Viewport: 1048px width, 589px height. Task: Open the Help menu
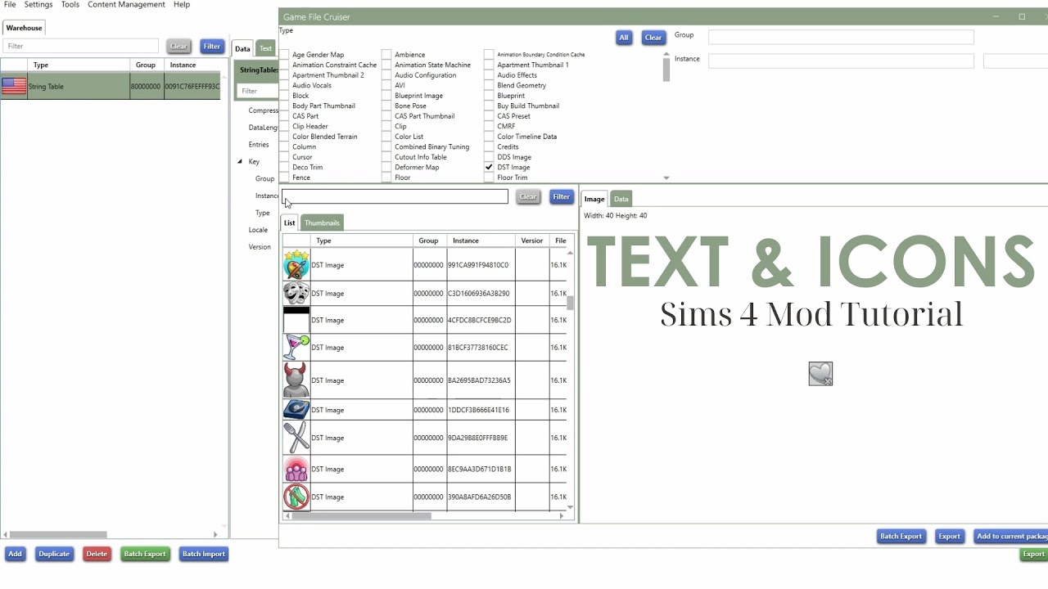pos(182,5)
